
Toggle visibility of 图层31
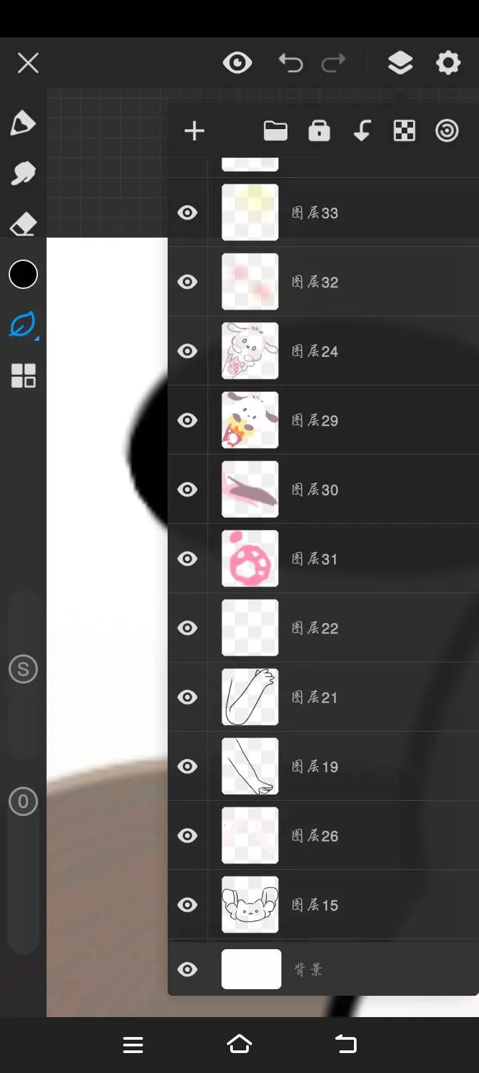[x=188, y=558]
